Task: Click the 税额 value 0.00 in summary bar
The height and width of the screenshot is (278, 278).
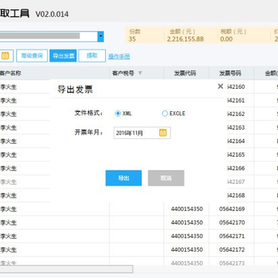Action: pyautogui.click(x=226, y=39)
